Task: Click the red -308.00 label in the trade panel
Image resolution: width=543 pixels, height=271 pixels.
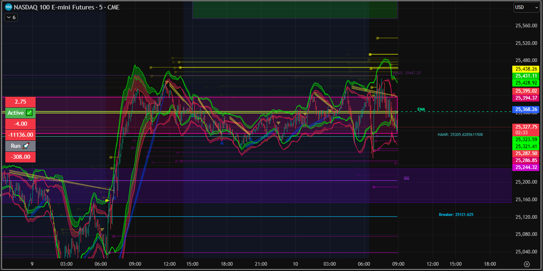Action: pyautogui.click(x=20, y=157)
